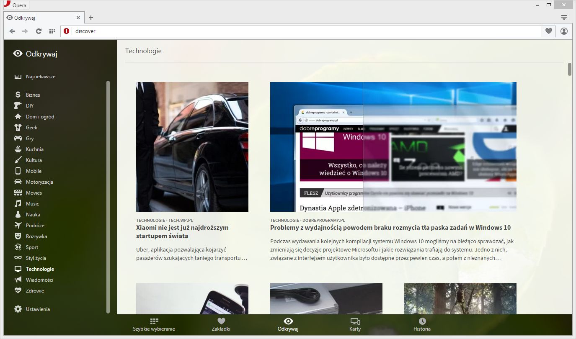Reload the current page
576x339 pixels.
(39, 31)
